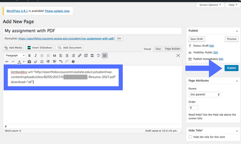Remove link from text
241x144 pixels.
(x=86, y=55)
